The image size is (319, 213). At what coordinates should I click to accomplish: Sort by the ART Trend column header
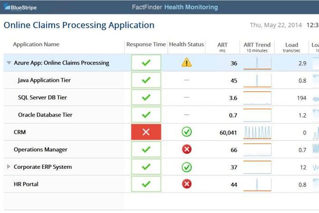[257, 47]
